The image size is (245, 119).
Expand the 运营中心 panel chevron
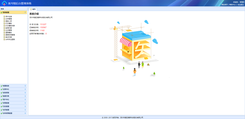click(x=25, y=89)
